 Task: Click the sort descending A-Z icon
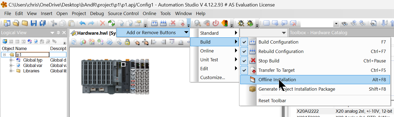click(385, 23)
